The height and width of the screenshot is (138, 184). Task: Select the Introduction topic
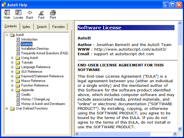[x=29, y=39]
